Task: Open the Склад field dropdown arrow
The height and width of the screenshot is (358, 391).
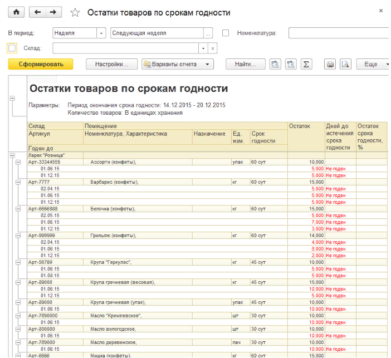Action: 203,48
